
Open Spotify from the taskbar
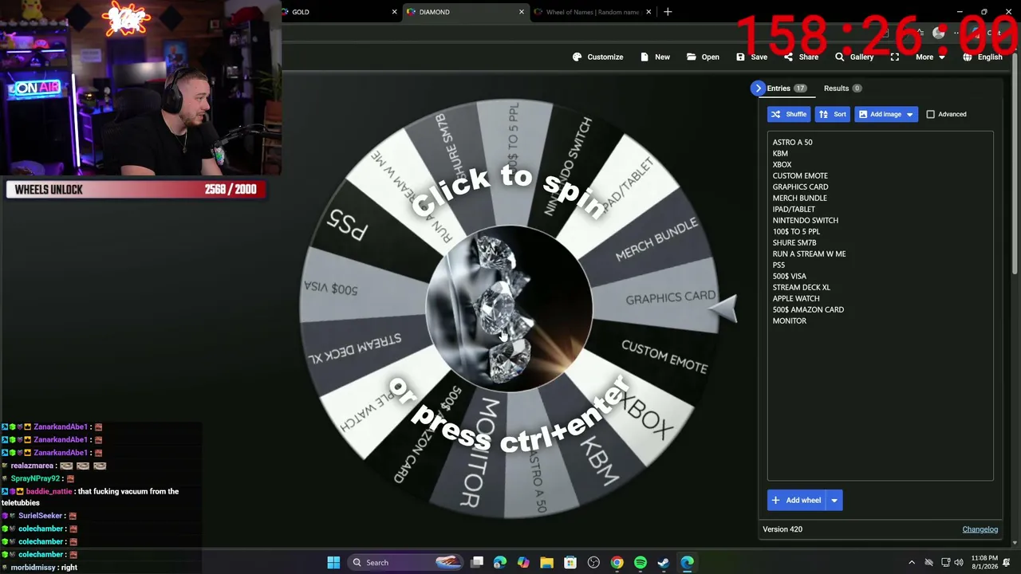pos(640,563)
